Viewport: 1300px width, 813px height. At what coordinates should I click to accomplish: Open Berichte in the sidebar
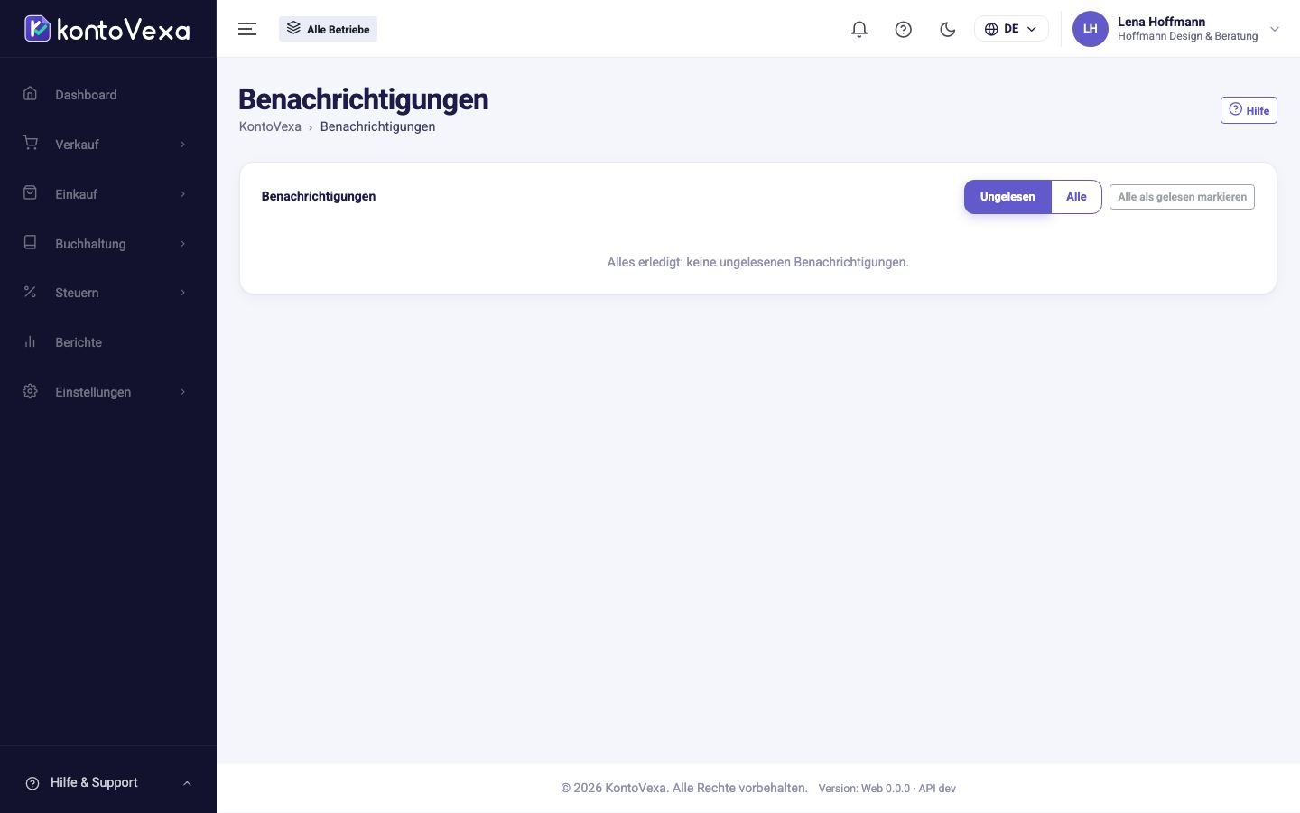79,342
